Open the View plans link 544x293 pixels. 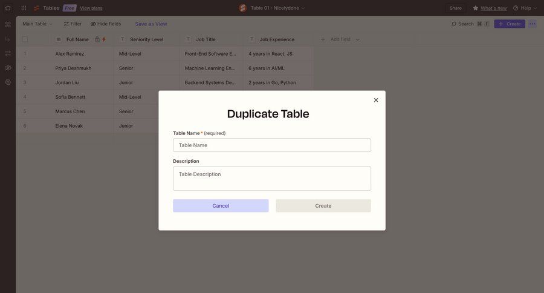tap(91, 8)
